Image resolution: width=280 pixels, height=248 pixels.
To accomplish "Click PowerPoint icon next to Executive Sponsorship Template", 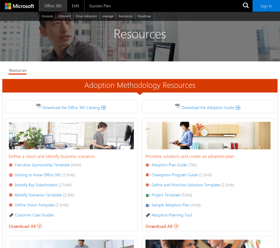I will [x=11, y=165].
